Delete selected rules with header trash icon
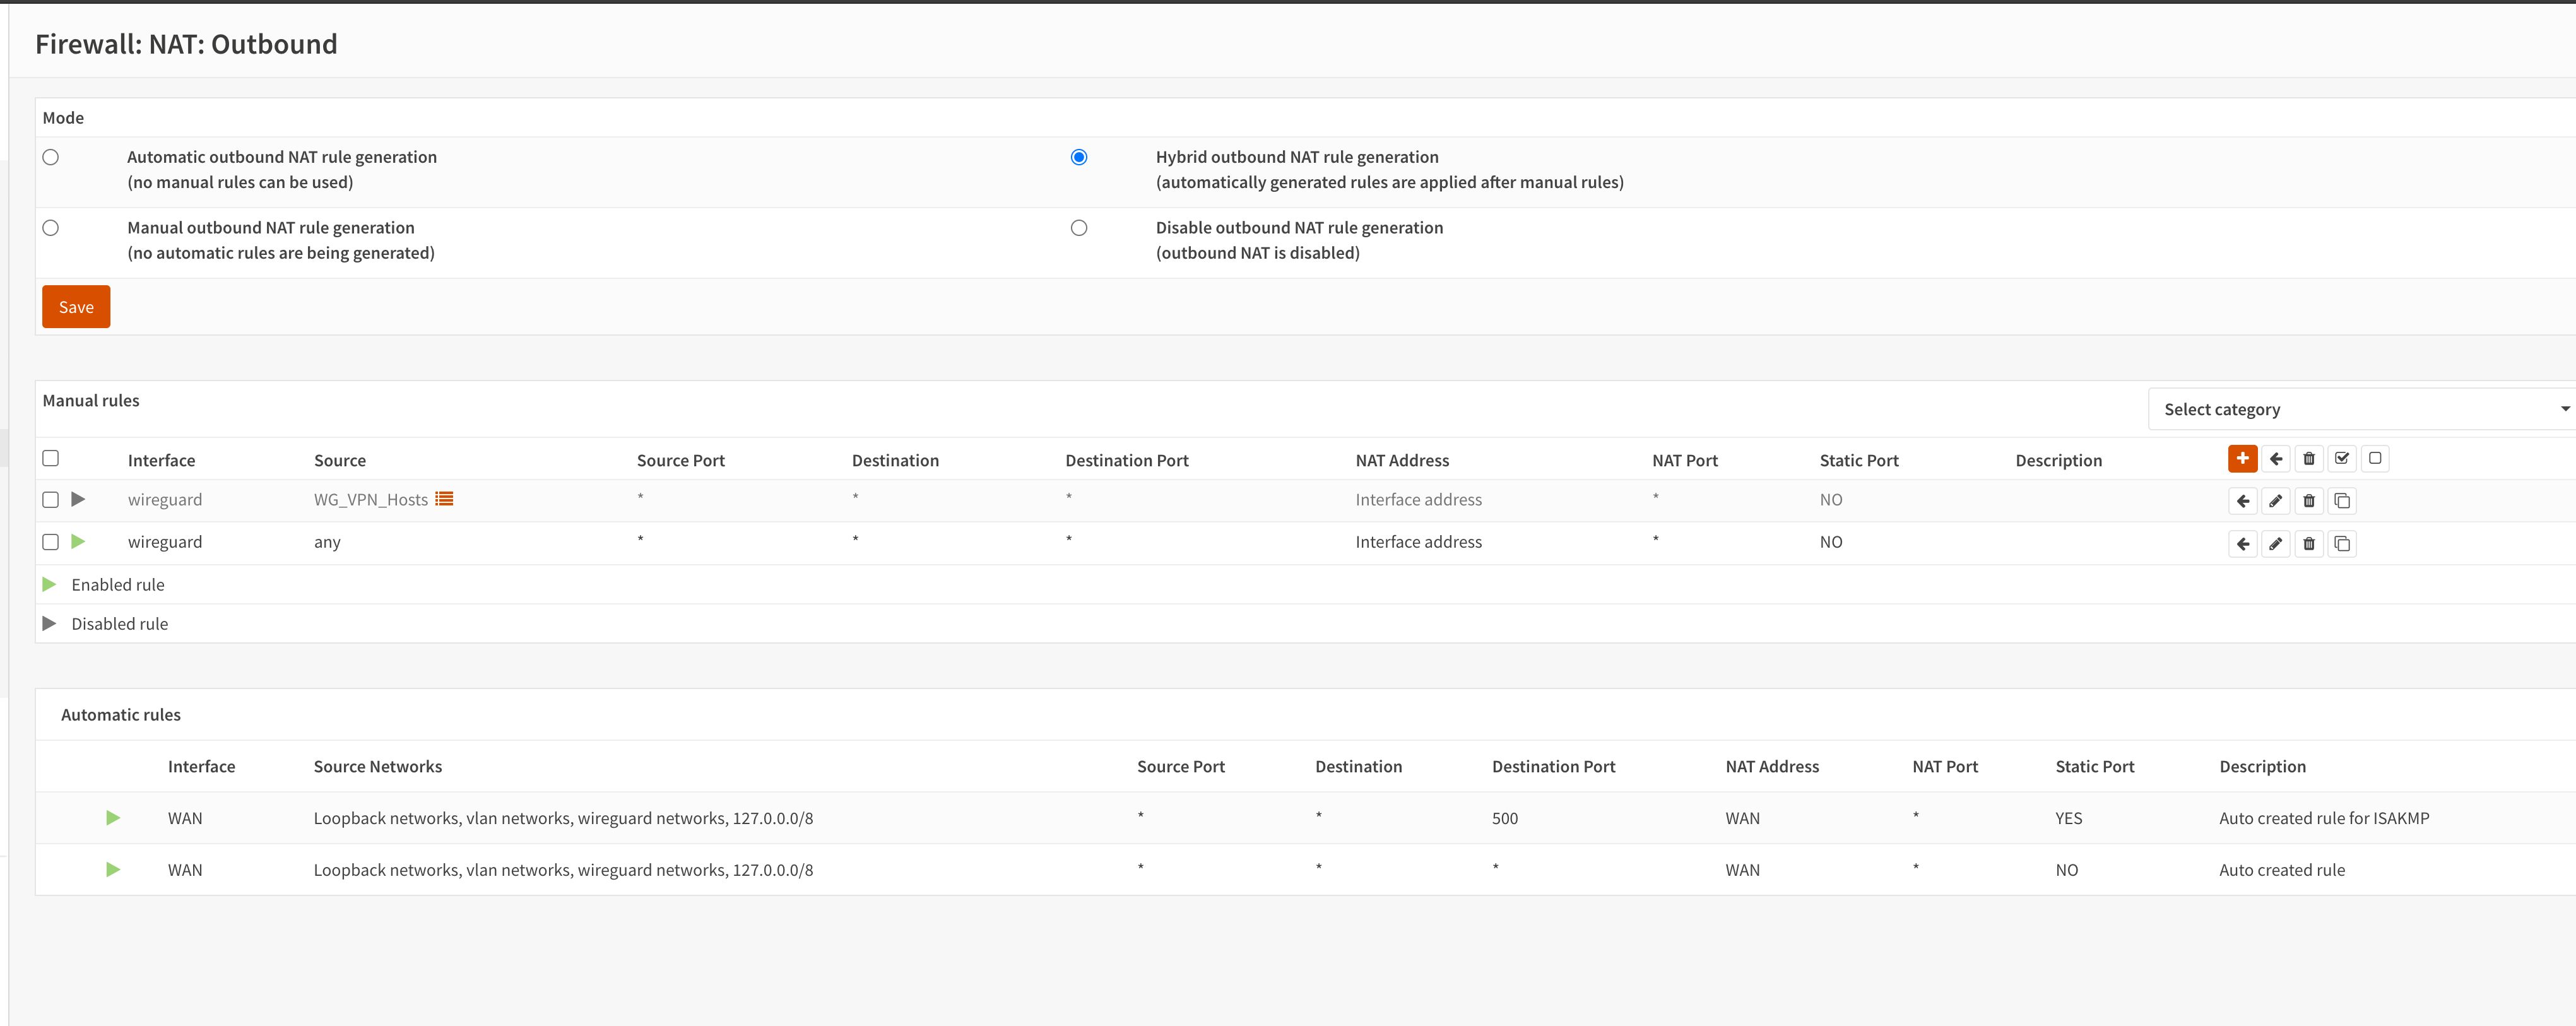The image size is (2576, 1026). 2309,458
